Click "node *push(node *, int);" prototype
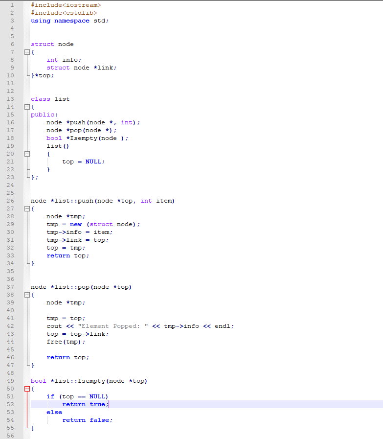Viewport: 383px width, 439px height. 93,123
